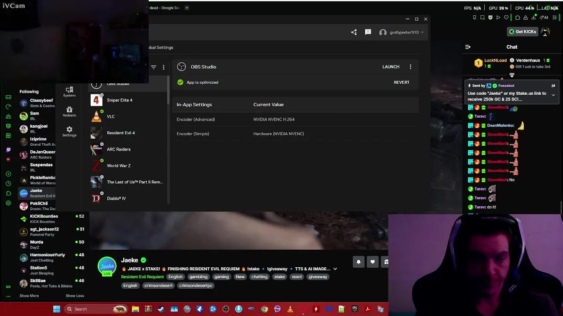This screenshot has width=563, height=316.
Task: Toggle notifications bell for Jaeke
Action: click(x=358, y=262)
